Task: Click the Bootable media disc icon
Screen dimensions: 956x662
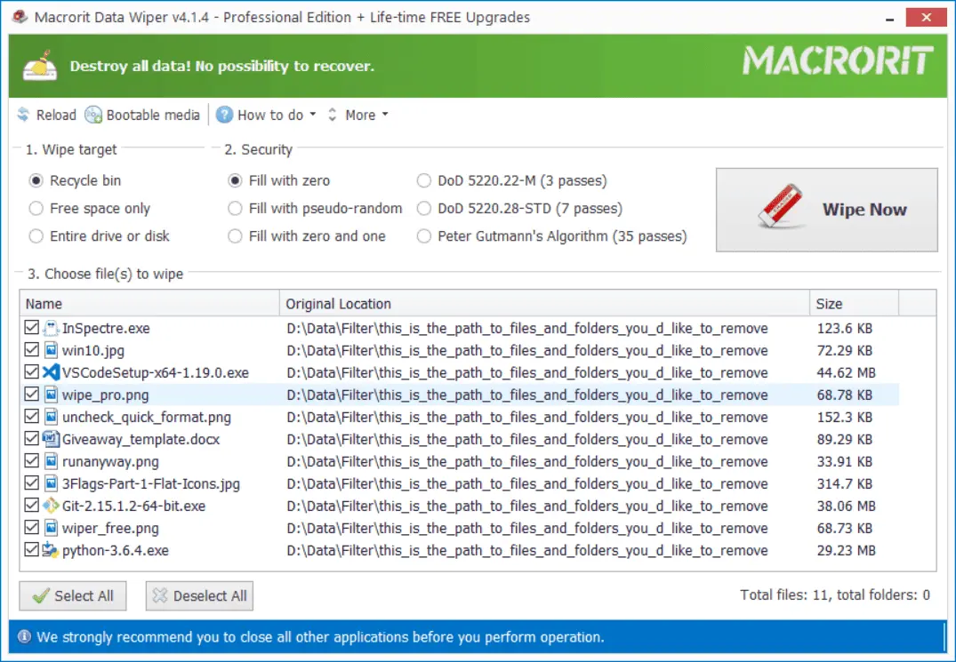Action: click(93, 115)
